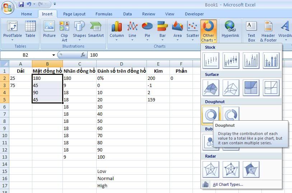The width and height of the screenshot is (292, 193).
Task: Expand the Name Box dropdown arrow
Action: coord(54,55)
